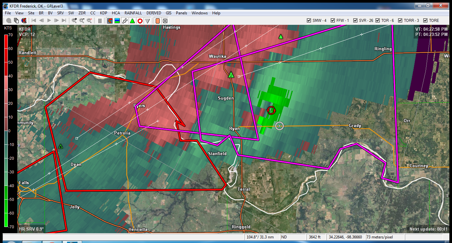The image size is (452, 243).
Task: Uncheck the SMW - 4 warnings checkbox
Action: click(309, 20)
